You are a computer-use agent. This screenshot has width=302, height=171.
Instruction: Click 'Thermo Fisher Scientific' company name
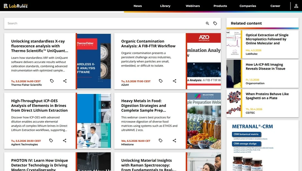pos(26,85)
